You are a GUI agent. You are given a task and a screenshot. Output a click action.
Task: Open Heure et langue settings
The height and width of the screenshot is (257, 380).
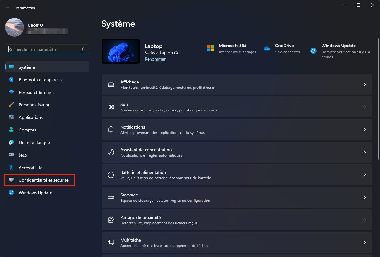47,142
